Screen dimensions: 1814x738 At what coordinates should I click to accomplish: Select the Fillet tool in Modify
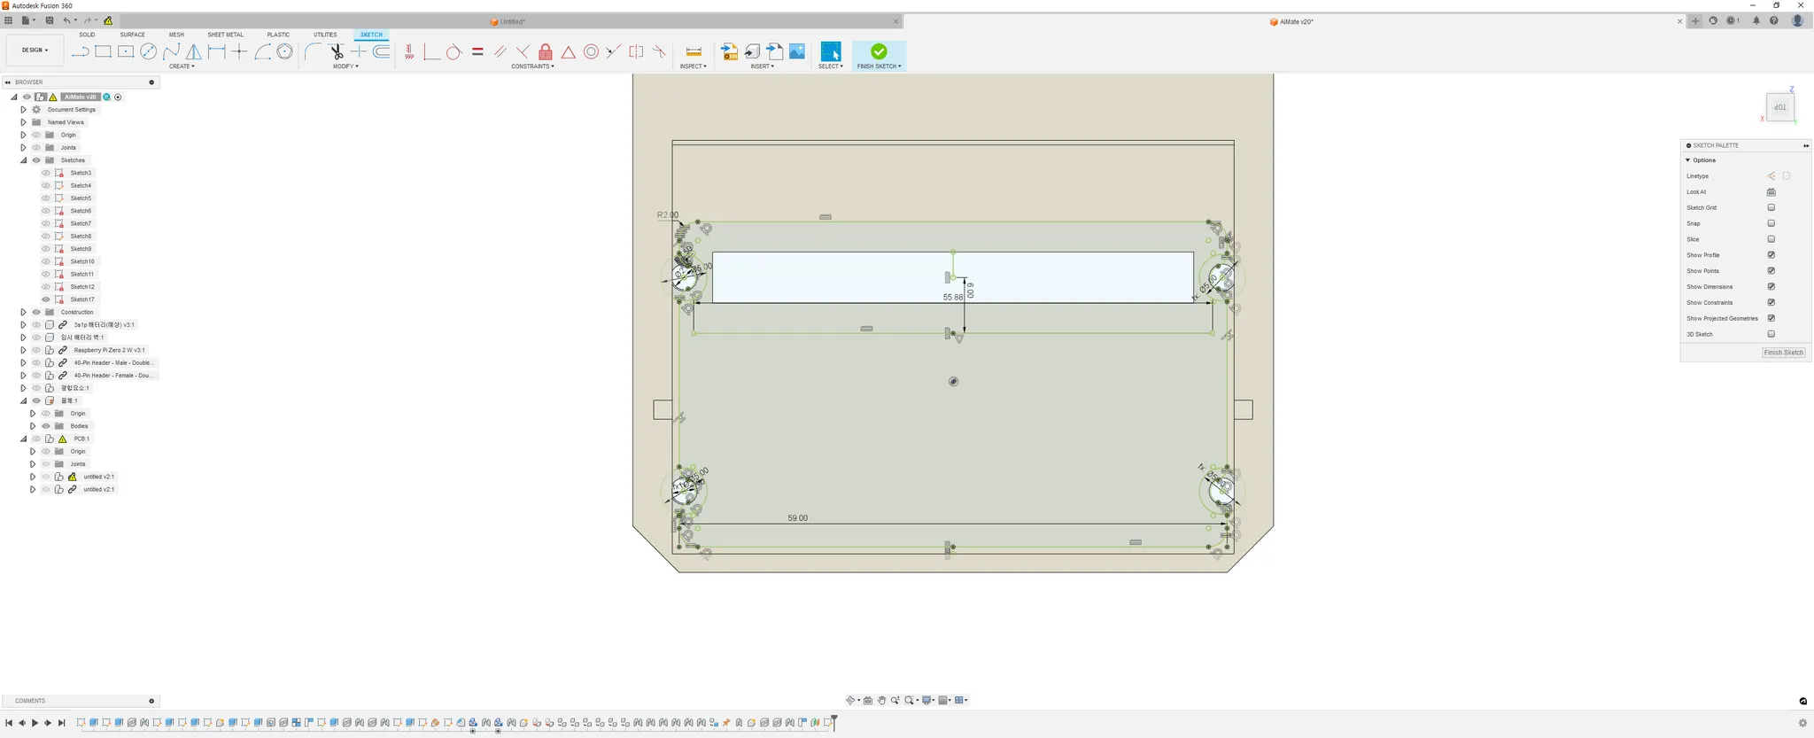pos(313,51)
